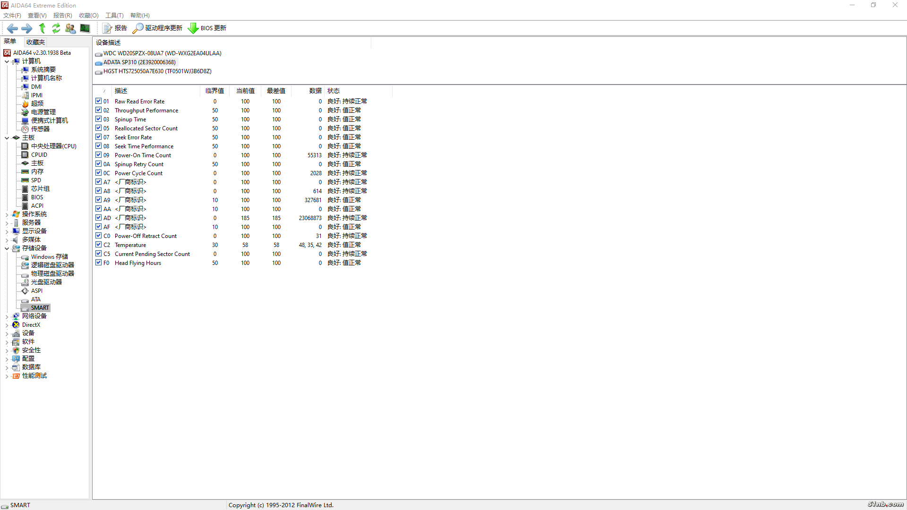Click the green monitor icon in the toolbar
This screenshot has height=510, width=907.
click(85, 28)
